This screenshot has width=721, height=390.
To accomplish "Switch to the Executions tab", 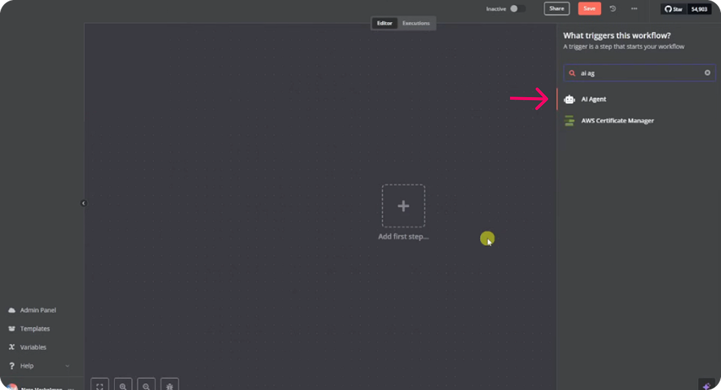I will point(416,23).
